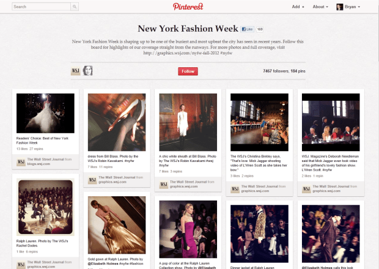379x269 pixels.
Task: Click the search magnifier icon
Action: click(x=75, y=7)
